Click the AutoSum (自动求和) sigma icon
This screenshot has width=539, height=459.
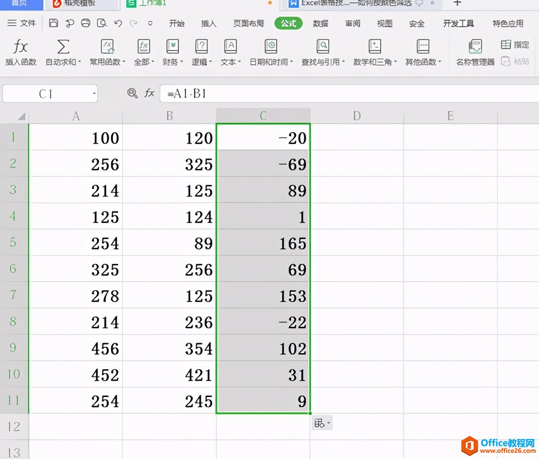(x=63, y=47)
